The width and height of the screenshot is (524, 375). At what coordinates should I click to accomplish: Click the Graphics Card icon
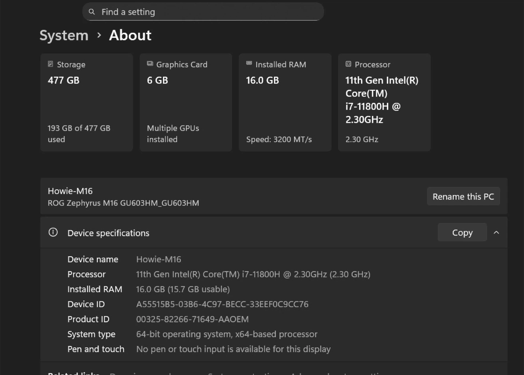(x=150, y=64)
